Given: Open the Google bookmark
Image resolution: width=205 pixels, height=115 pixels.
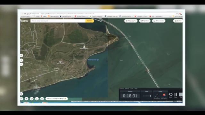Looking at the screenshot, I should [37, 16].
